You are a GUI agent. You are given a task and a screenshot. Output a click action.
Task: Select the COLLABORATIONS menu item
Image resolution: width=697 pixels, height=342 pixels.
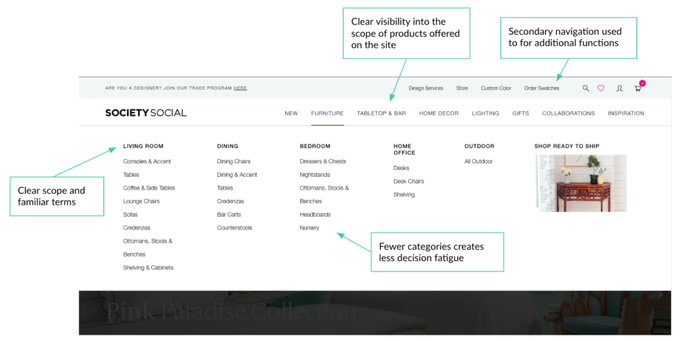[x=568, y=114]
